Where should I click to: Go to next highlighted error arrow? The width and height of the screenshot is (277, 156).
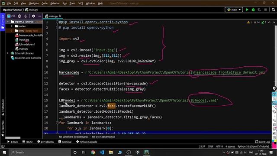(x=274, y=22)
